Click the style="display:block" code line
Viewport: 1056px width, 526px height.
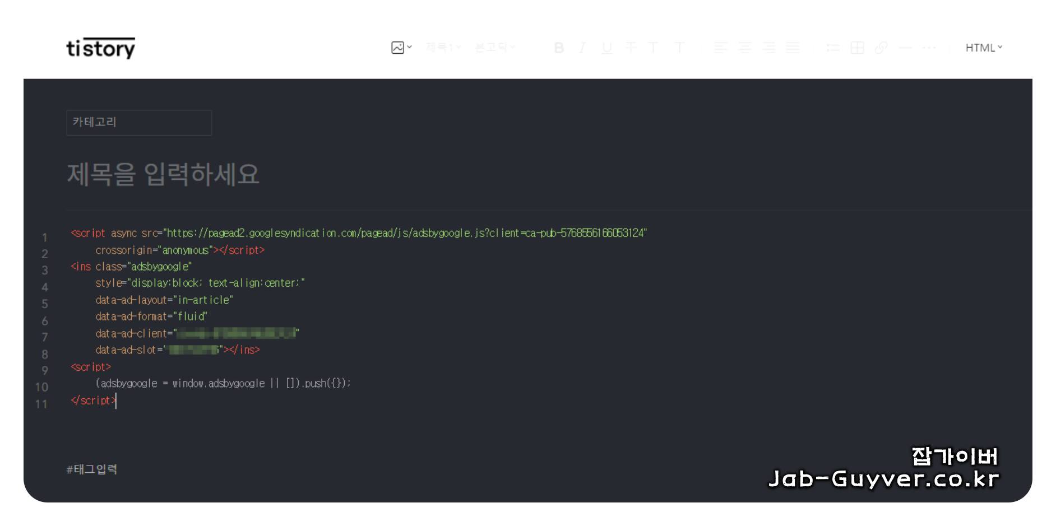coord(200,283)
